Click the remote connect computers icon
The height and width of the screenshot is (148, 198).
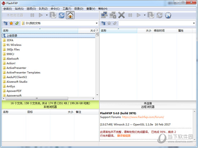click(104, 15)
